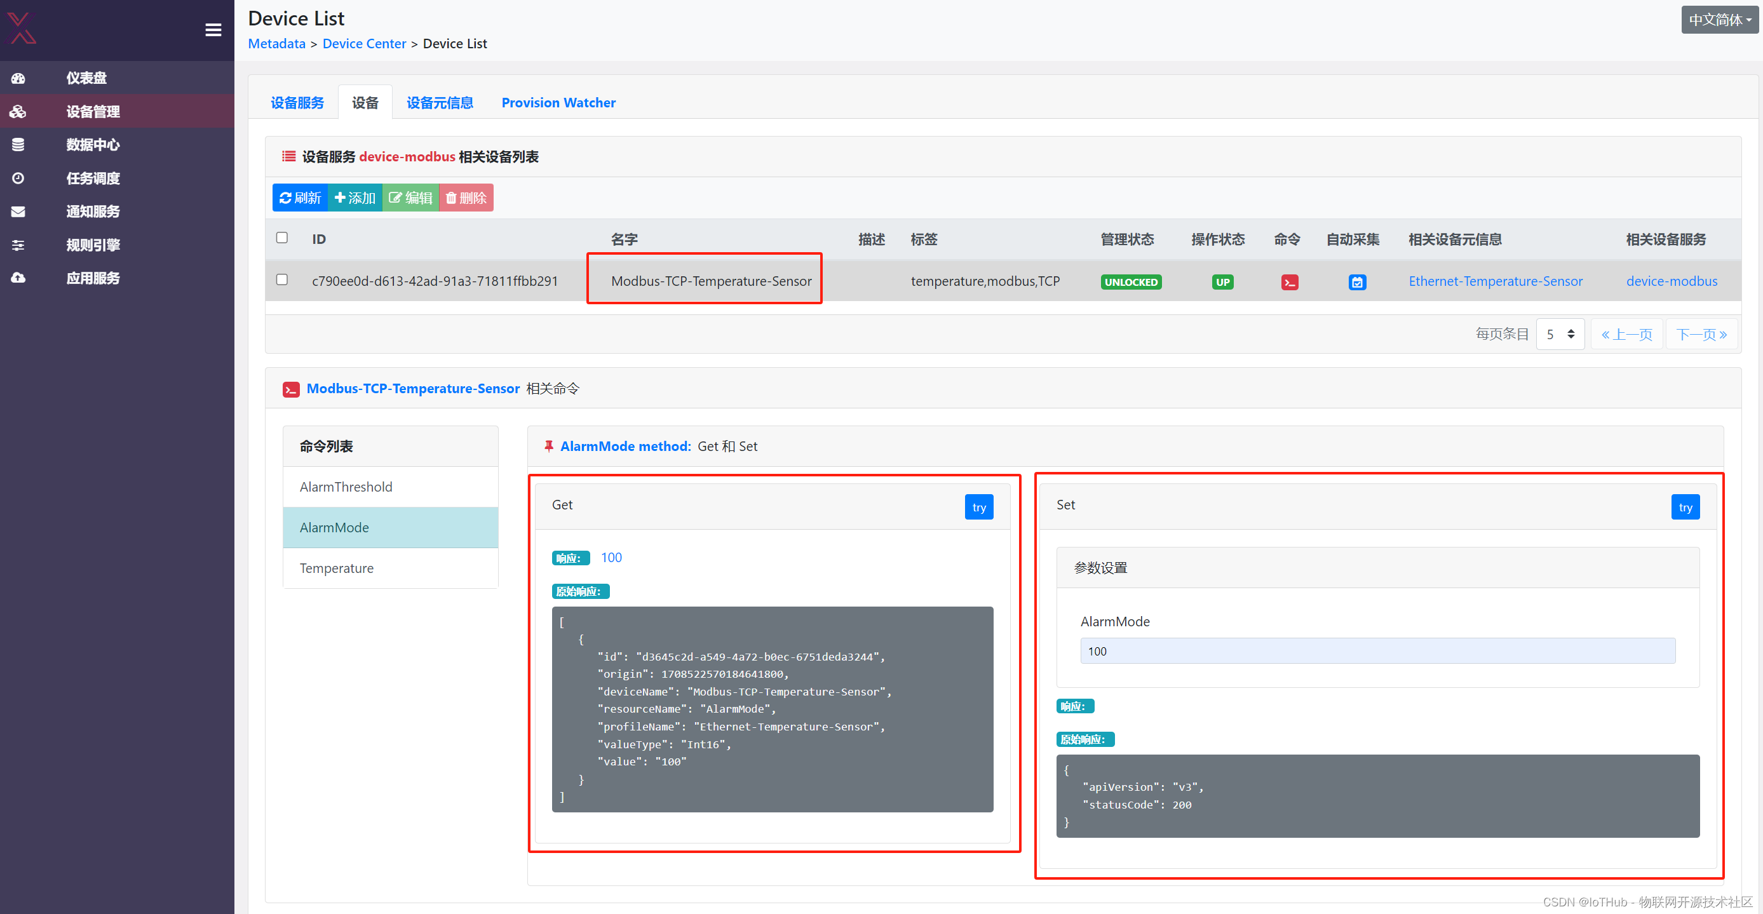Image resolution: width=1763 pixels, height=914 pixels.
Task: Click the 名字 column header
Action: point(623,239)
